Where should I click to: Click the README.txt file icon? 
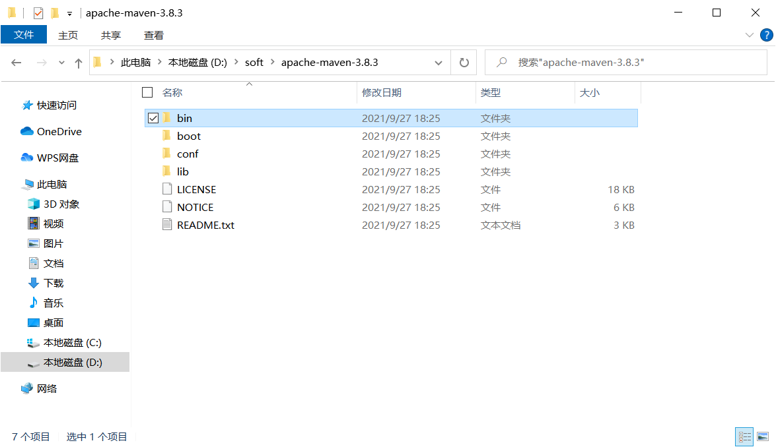[167, 224]
